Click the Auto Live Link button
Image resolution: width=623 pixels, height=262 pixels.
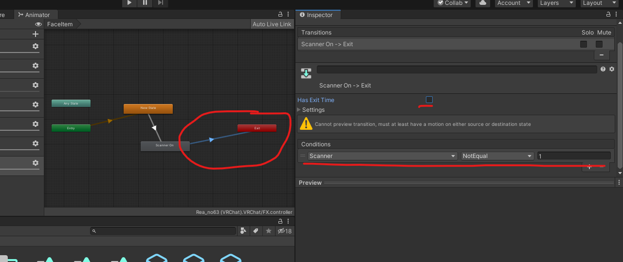(272, 24)
